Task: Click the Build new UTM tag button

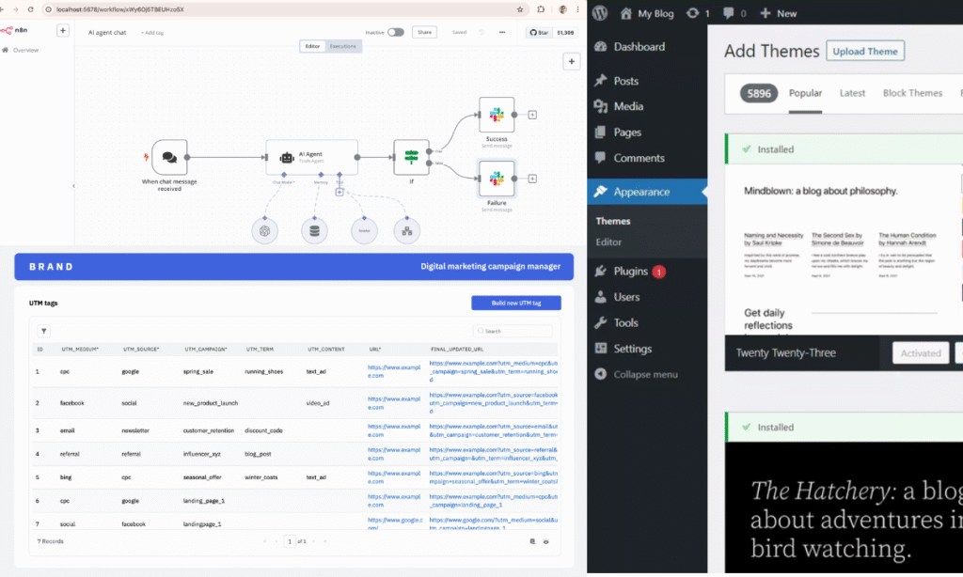Action: click(515, 303)
